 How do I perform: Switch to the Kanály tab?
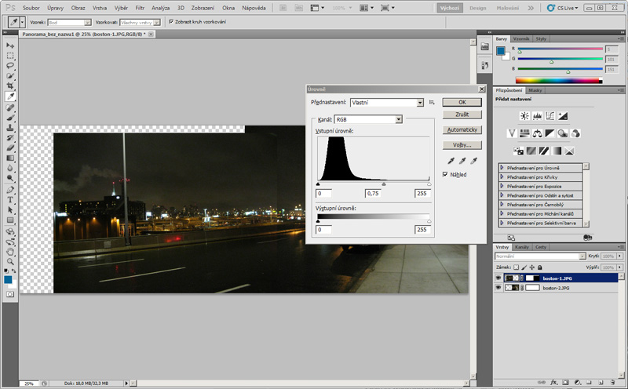click(521, 247)
